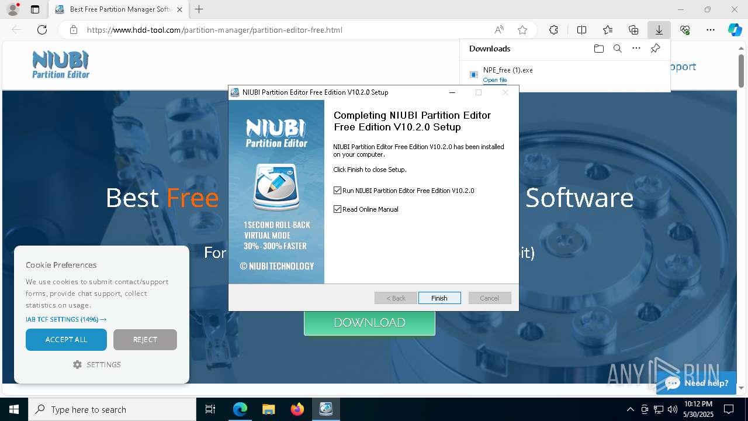Go back in browser

[x=16, y=30]
